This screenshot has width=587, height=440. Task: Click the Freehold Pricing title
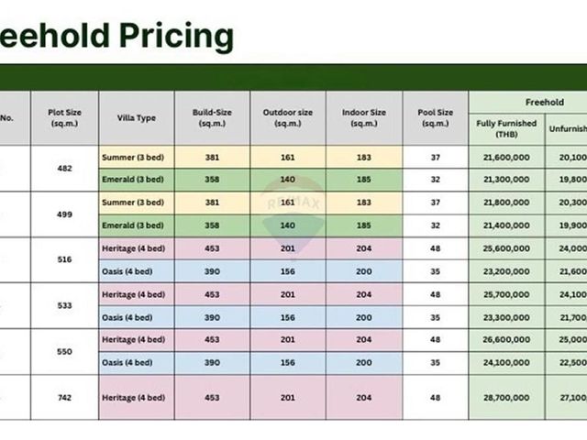tap(116, 37)
